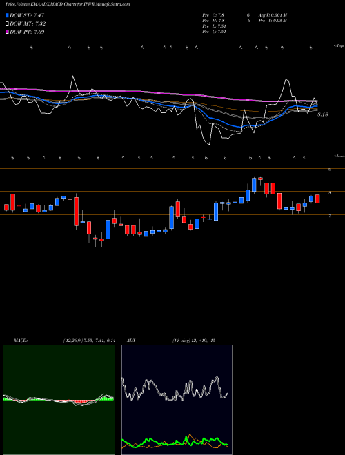Screen dimensions: 345x455
Task: Click the '<Lows' marker label
Action: (x=339, y=156)
